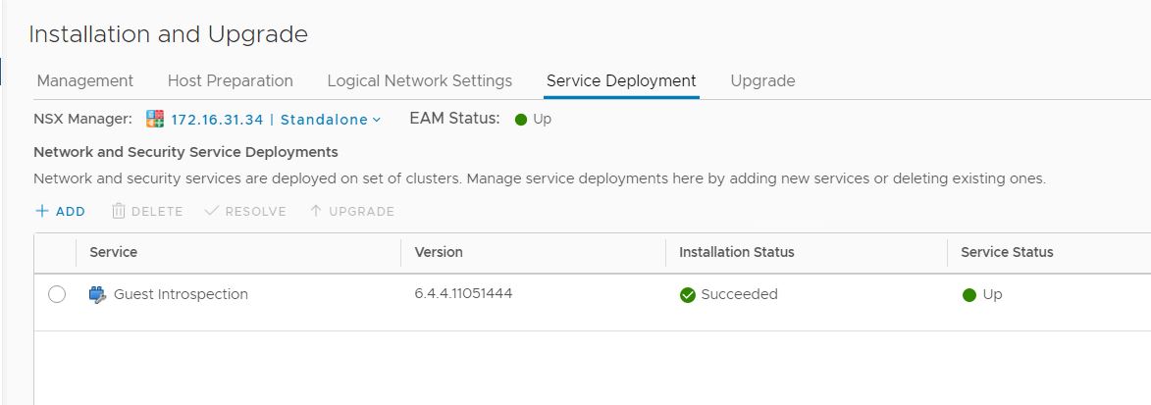Viewport: 1151px width, 405px height.
Task: Switch to the Management tab
Action: coord(84,80)
